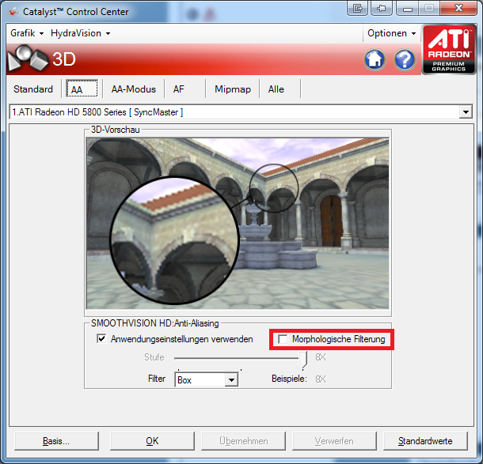Go to the Mipmap tab
This screenshot has width=483, height=464.
pyautogui.click(x=233, y=89)
